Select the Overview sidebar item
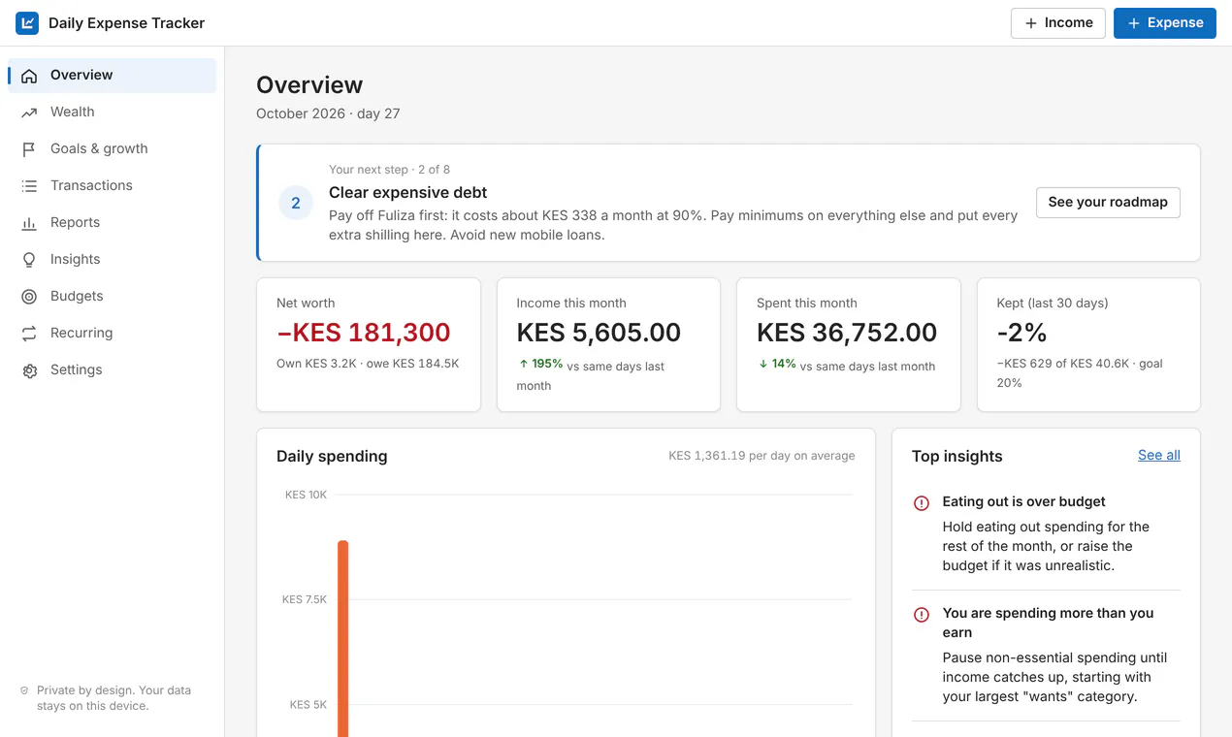 point(112,76)
